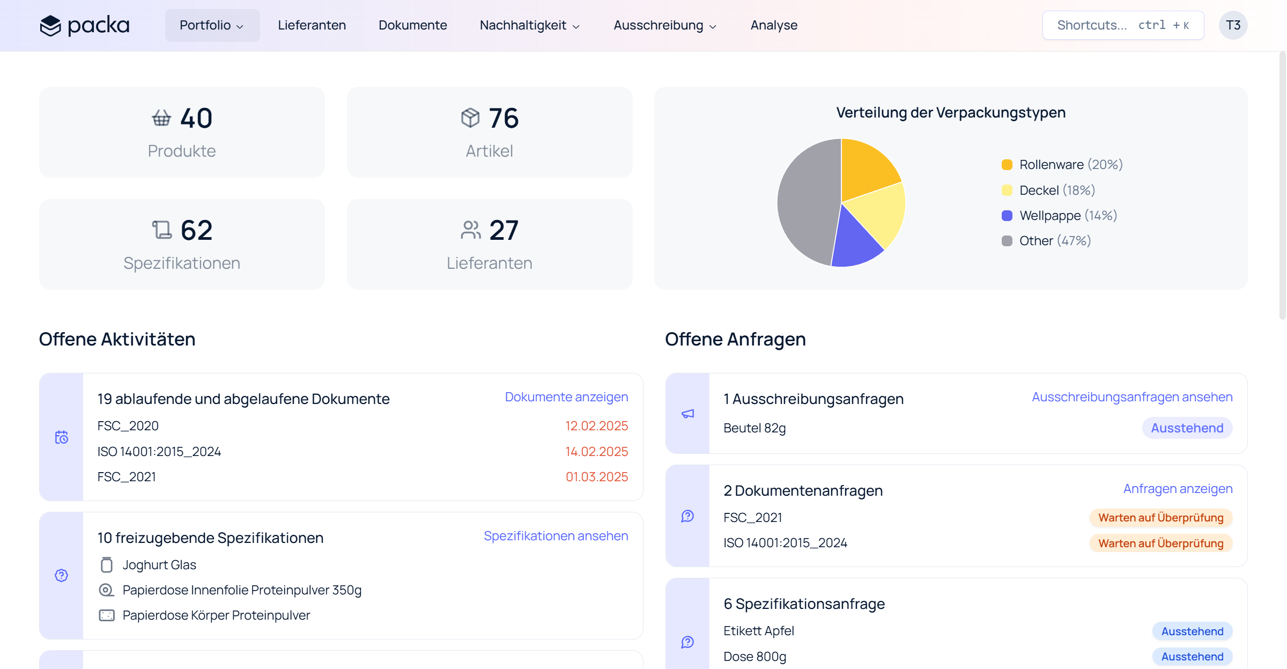
Task: Click calendar-clock icon beside expiring documents
Action: [x=62, y=437]
